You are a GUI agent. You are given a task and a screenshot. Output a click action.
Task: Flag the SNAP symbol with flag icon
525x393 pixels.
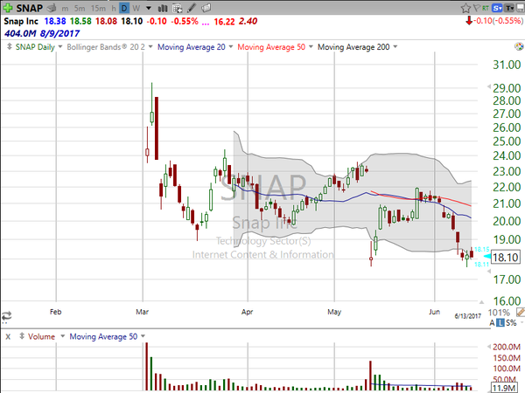tap(477, 8)
